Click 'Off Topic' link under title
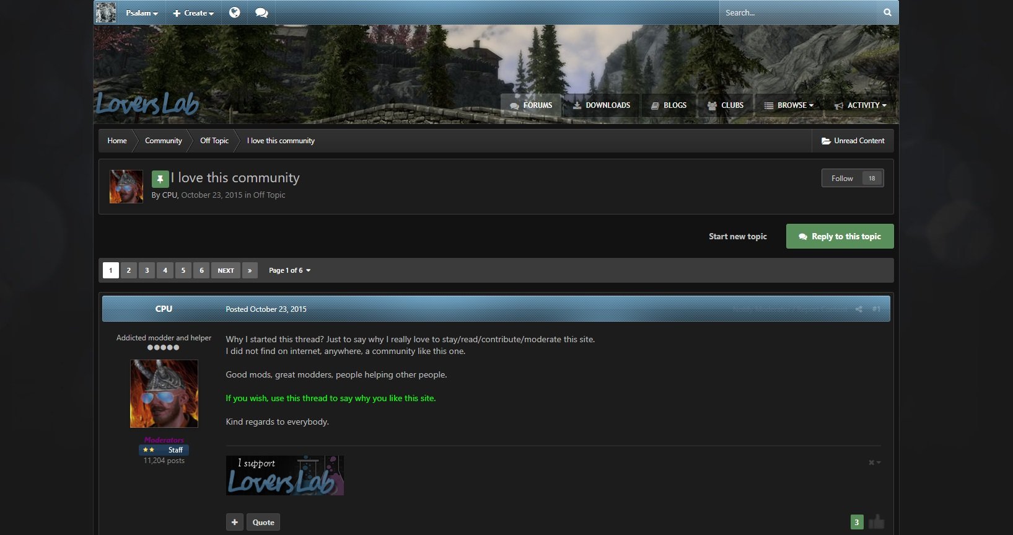This screenshot has width=1013, height=535. tap(269, 195)
